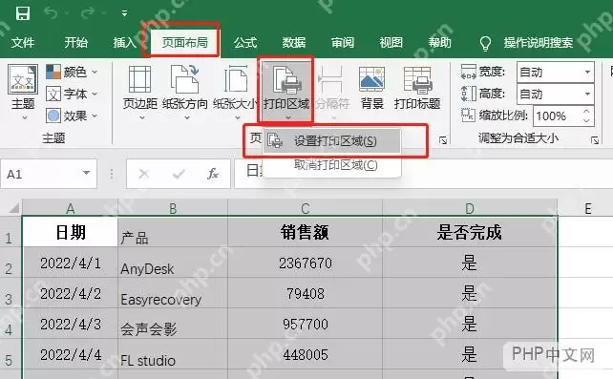The image size is (613, 379).
Task: Click the Redo arrow icon
Action: tap(88, 13)
